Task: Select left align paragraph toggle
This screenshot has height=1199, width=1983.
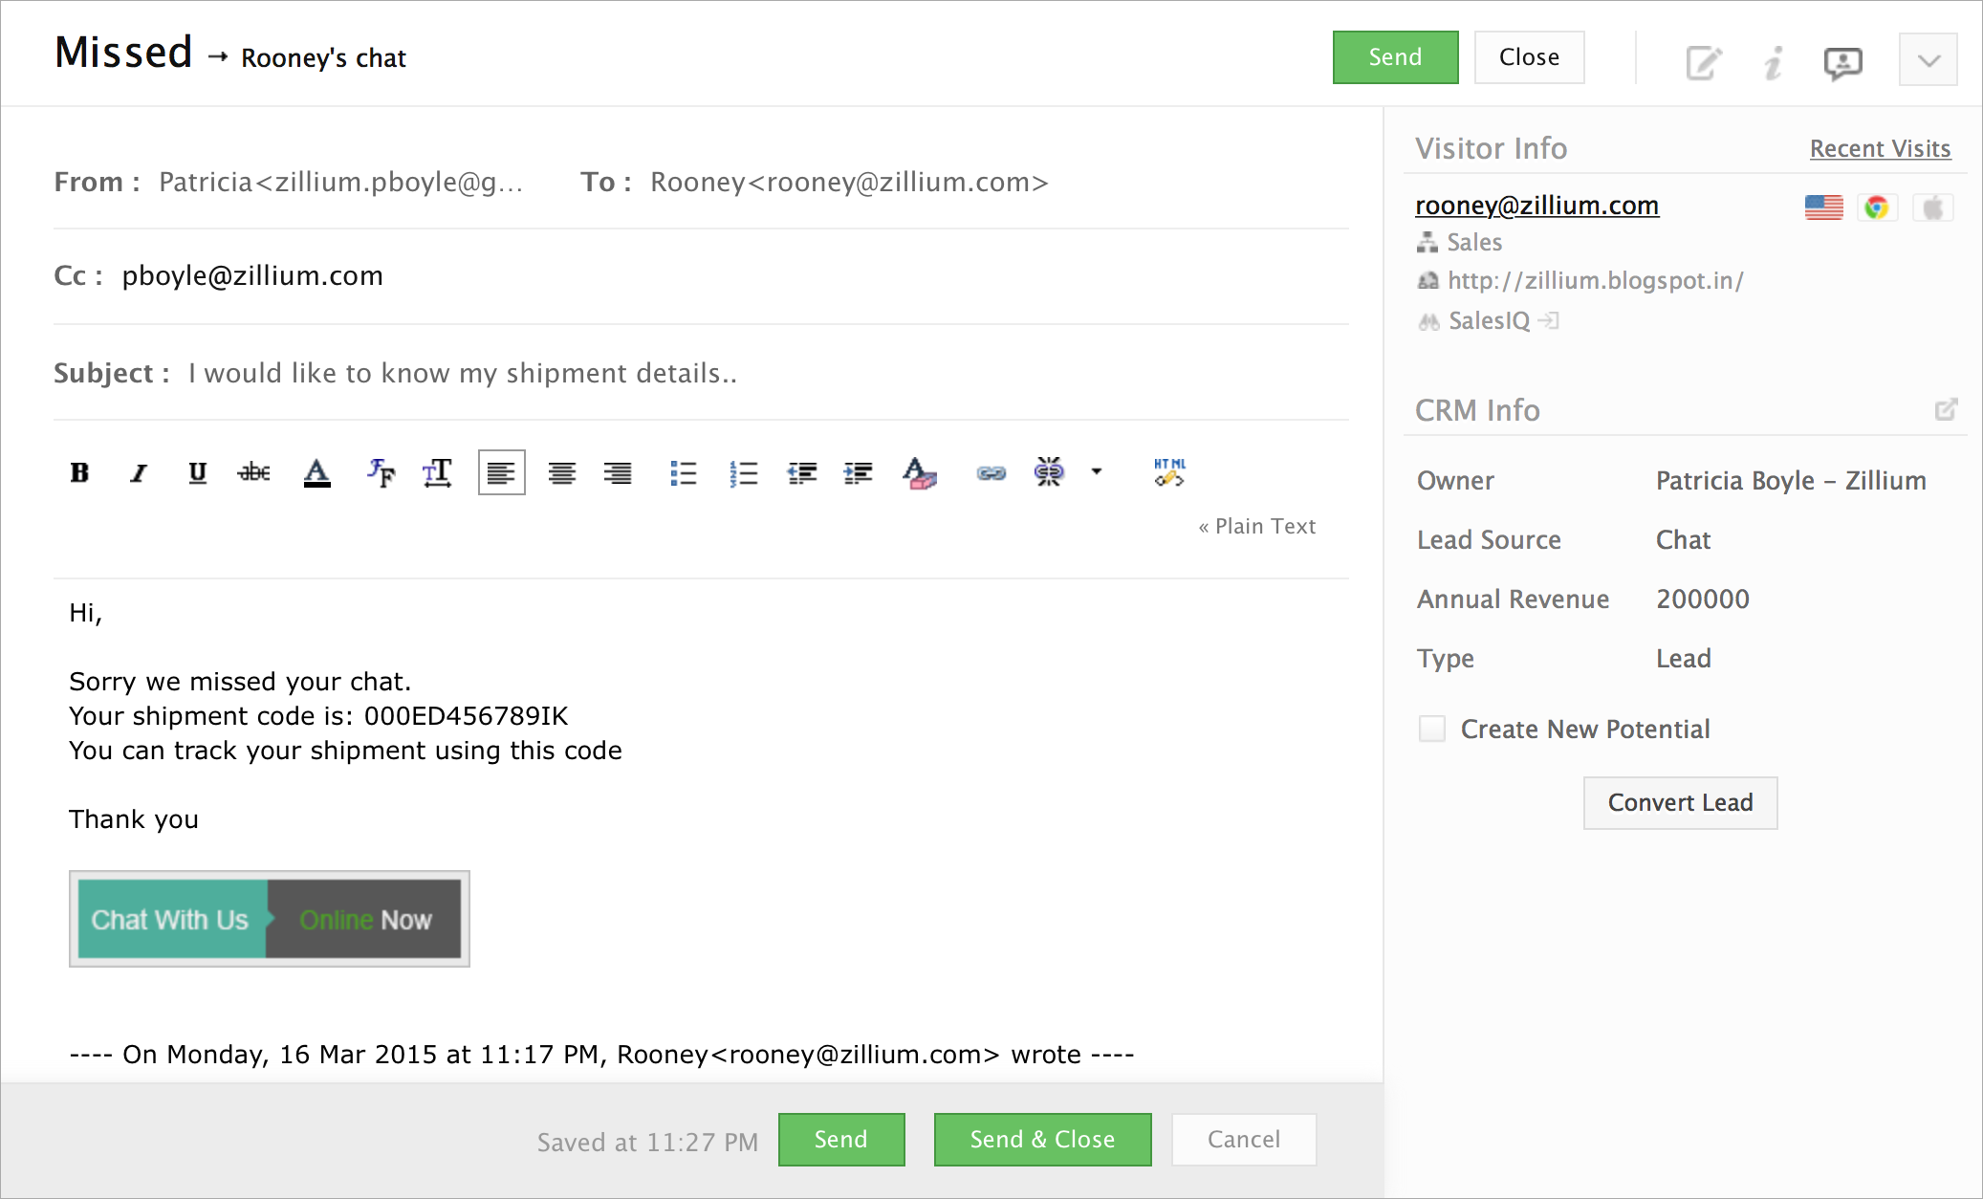Action: tap(501, 472)
